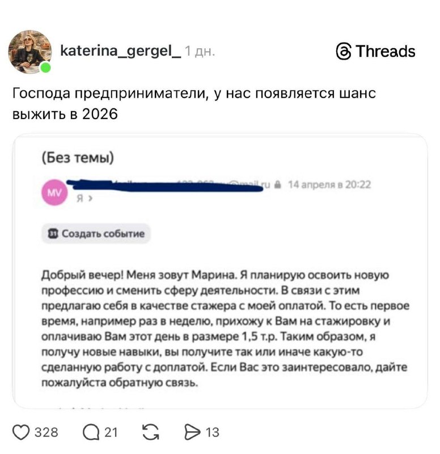Click the "1 дн." post timestamp

tap(200, 52)
